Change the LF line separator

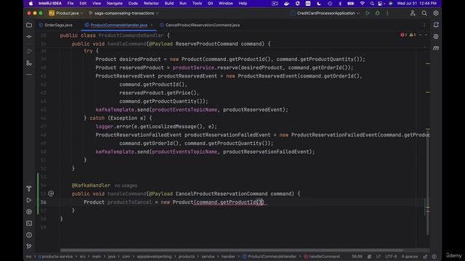[x=378, y=257]
